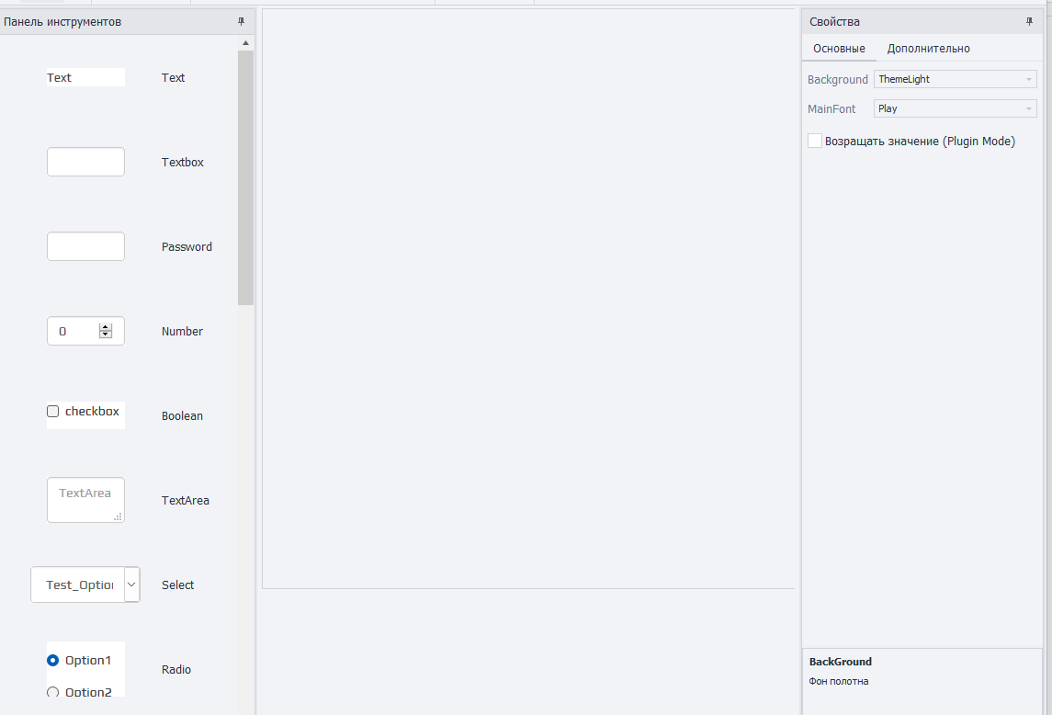Enable Возращать значение (Plugin Mode) checkbox
This screenshot has height=715, width=1052.
(814, 141)
